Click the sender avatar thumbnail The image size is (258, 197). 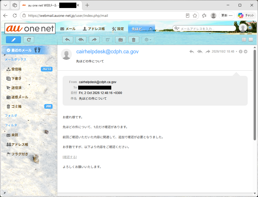pyautogui.click(x=67, y=54)
